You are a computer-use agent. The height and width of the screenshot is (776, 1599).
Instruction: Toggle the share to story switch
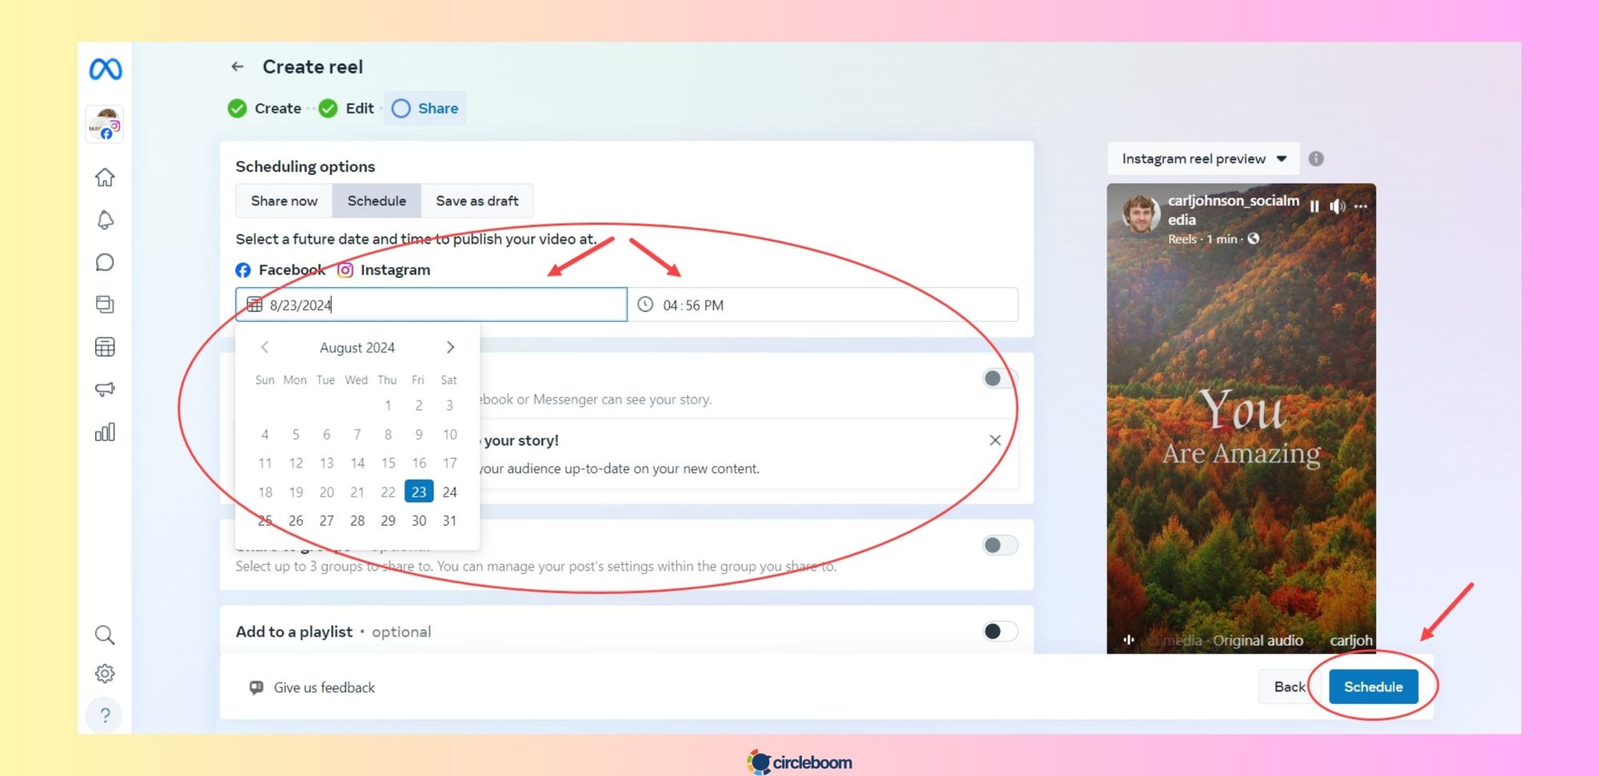pyautogui.click(x=999, y=378)
